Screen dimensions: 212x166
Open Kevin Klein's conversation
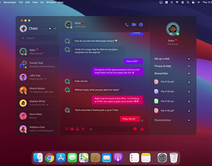pos(38,116)
